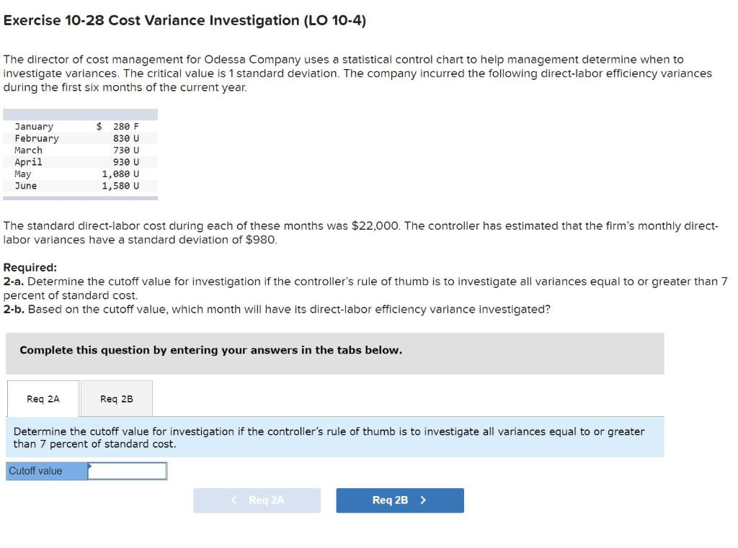This screenshot has height=548, width=738.
Task: Click the table header bar above January
Action: point(79,114)
